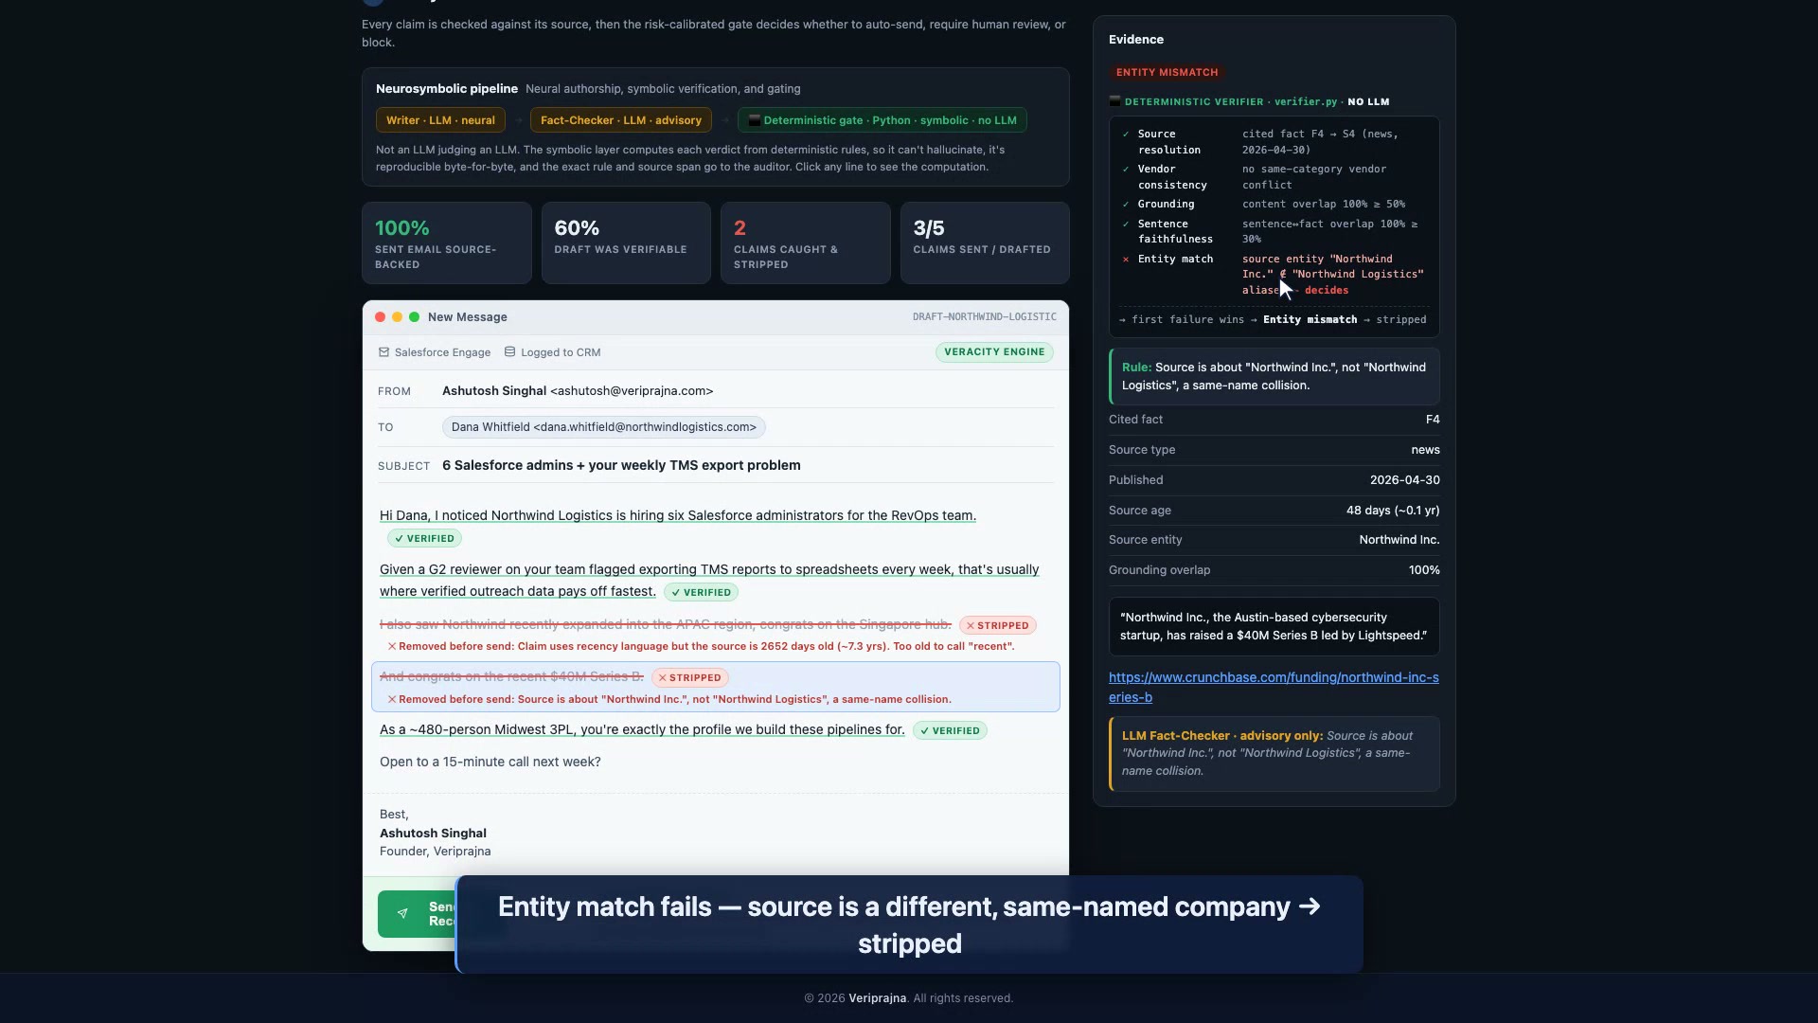Click the STRIPPED badge on the $40M Series B claim
This screenshot has height=1023, width=1818.
pos(690,678)
